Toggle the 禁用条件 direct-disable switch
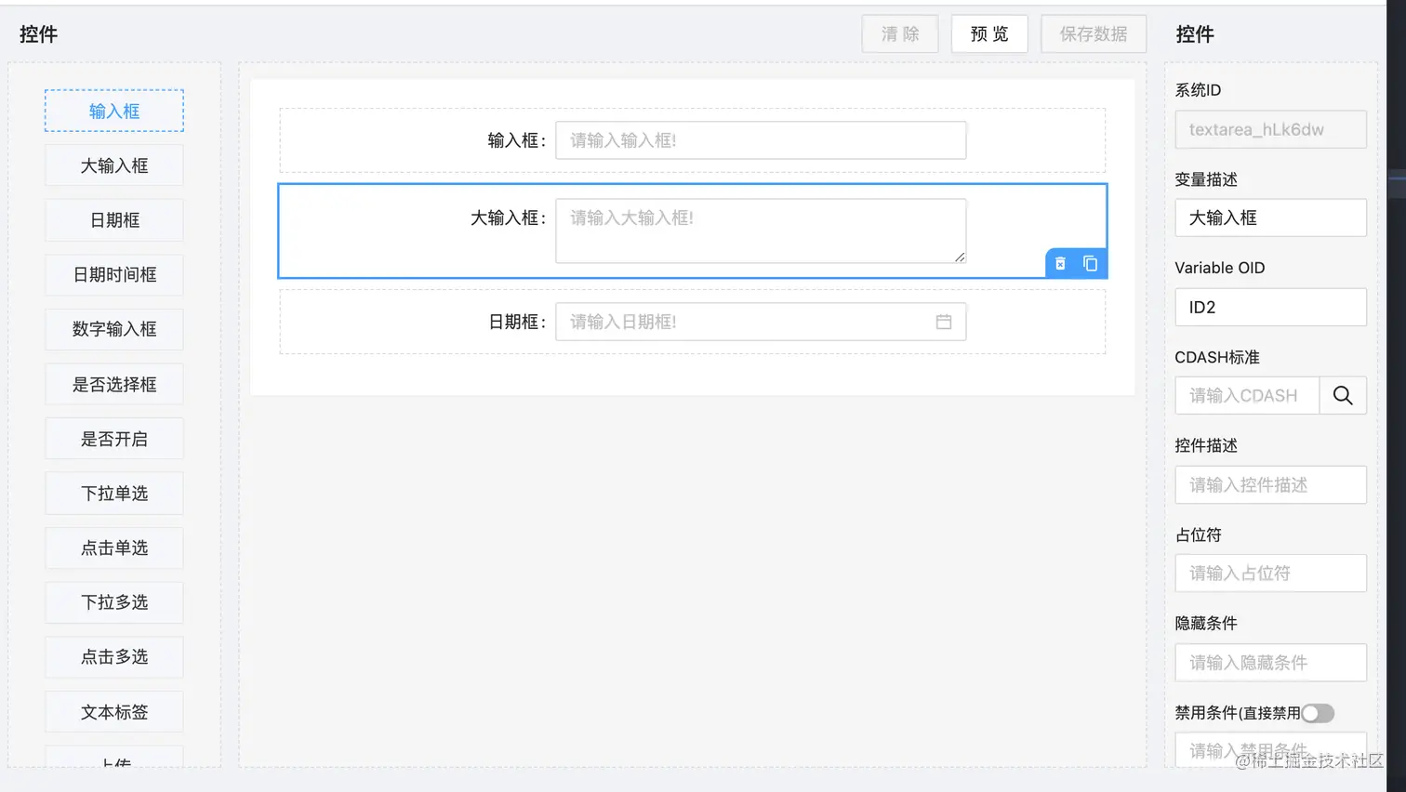This screenshot has height=792, width=1406. click(x=1318, y=713)
